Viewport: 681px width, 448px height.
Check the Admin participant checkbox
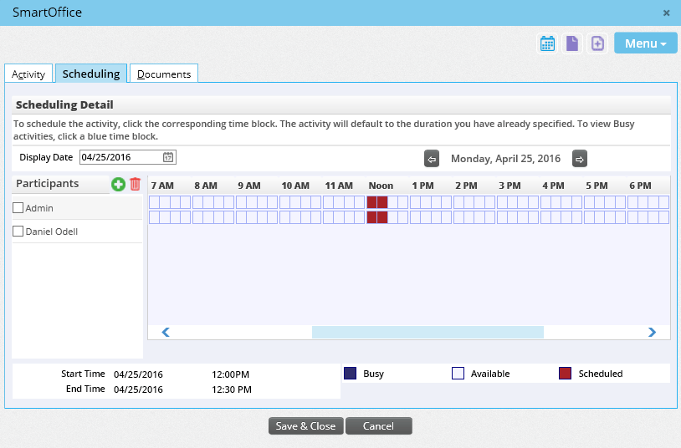coord(18,207)
